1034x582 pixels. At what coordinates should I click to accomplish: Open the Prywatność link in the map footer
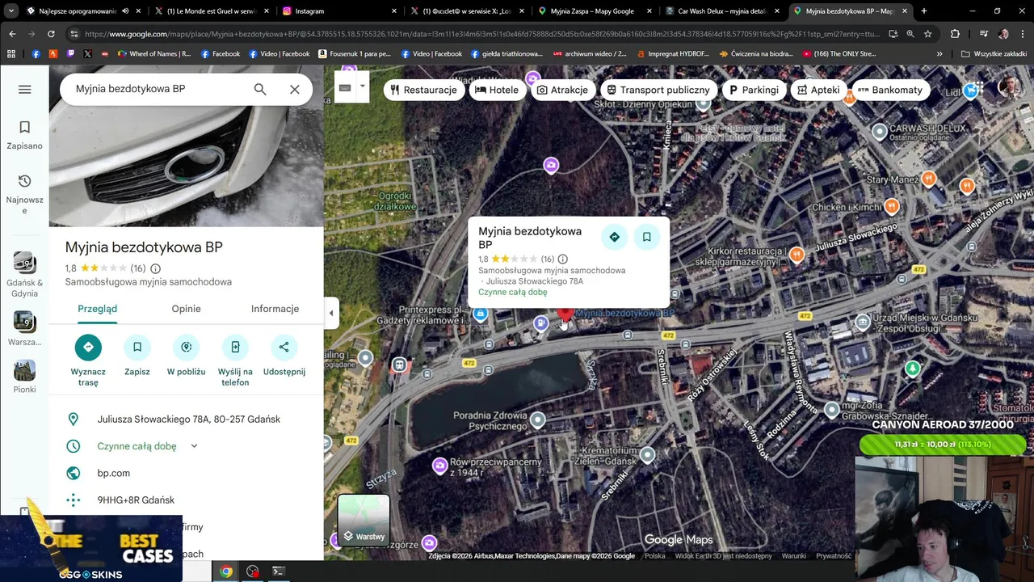coord(833,556)
